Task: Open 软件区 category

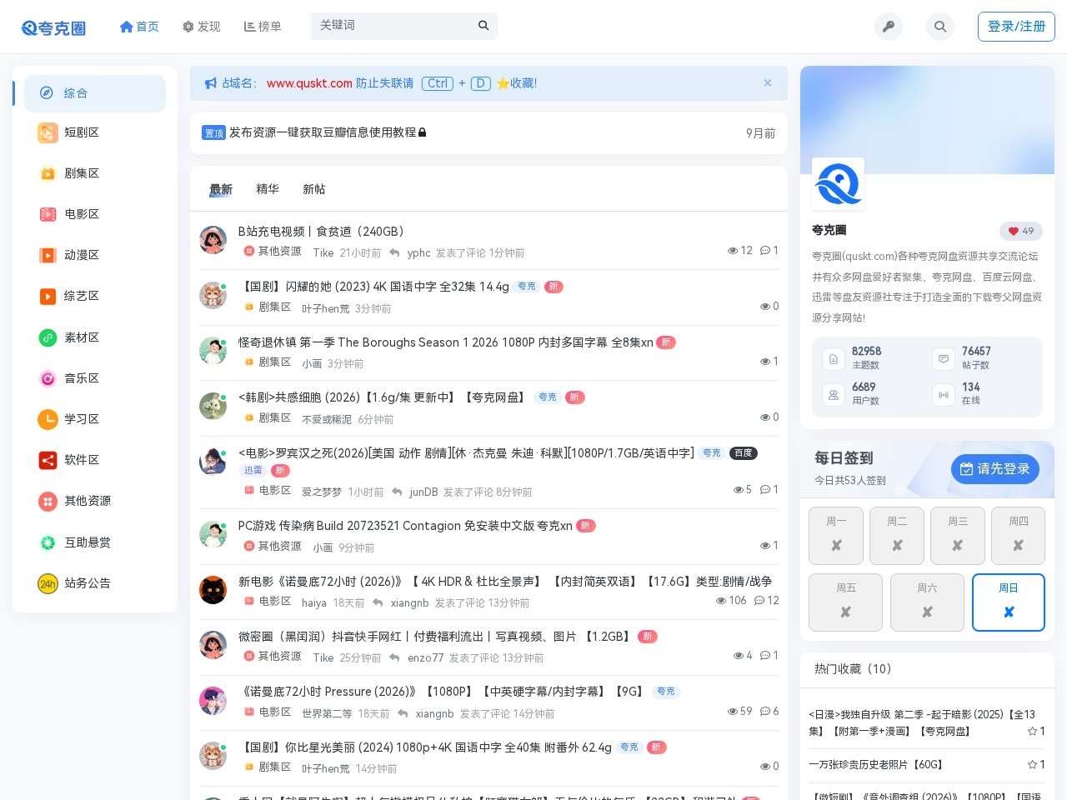Action: point(95,460)
